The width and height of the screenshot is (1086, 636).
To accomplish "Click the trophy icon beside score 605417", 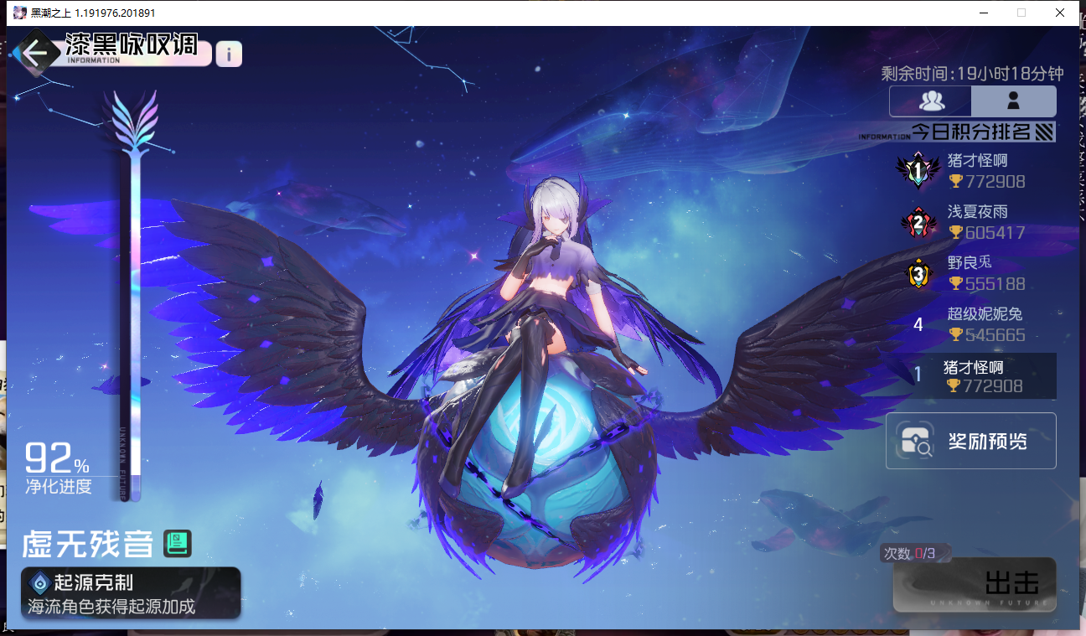I will [x=955, y=232].
